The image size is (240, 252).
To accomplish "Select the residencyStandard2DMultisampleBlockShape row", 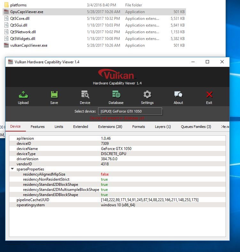I will click(x=117, y=190).
